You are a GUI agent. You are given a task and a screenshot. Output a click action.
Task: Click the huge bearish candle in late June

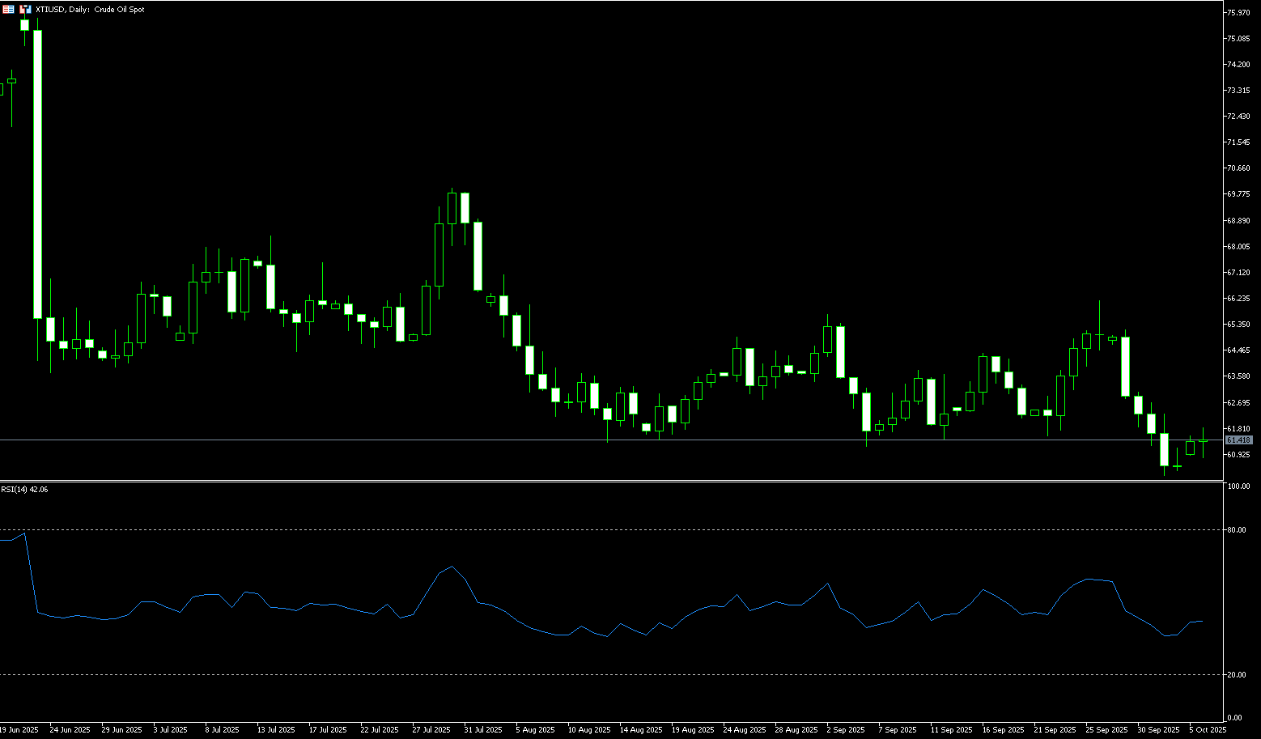tap(37, 174)
